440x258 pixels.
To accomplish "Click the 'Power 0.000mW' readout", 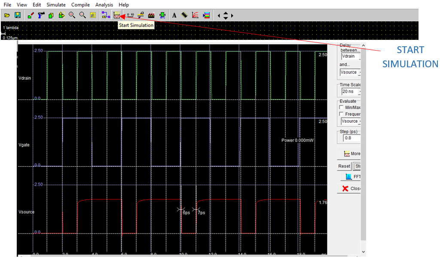I will pyautogui.click(x=298, y=140).
